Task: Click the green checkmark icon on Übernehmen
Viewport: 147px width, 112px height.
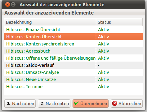Action: click(77, 103)
